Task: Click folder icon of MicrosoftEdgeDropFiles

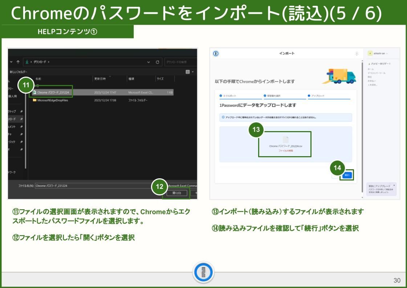Action: 34,100
